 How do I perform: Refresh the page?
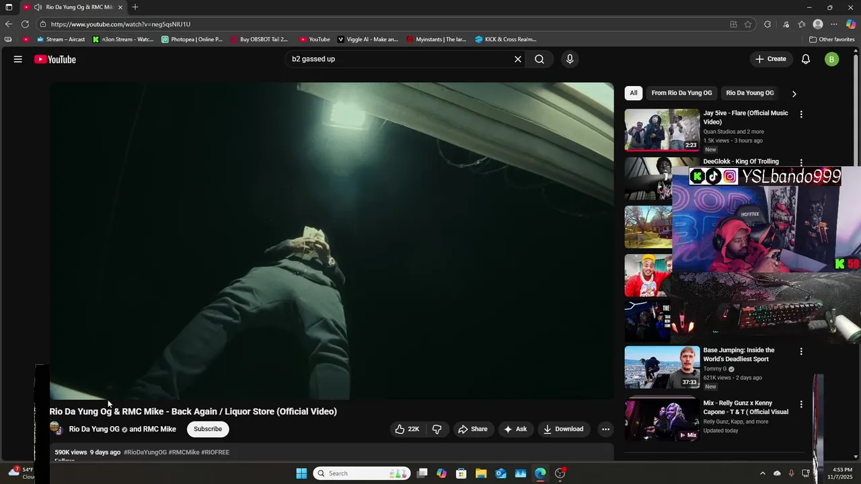click(x=25, y=24)
